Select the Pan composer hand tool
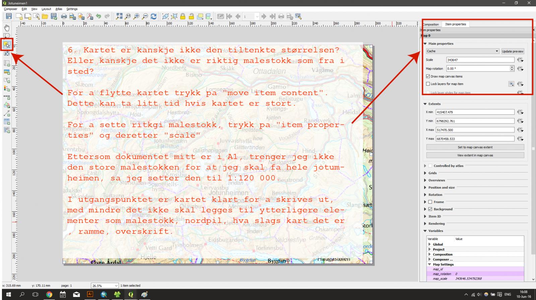Image resolution: width=536 pixels, height=300 pixels. pyautogui.click(x=7, y=28)
